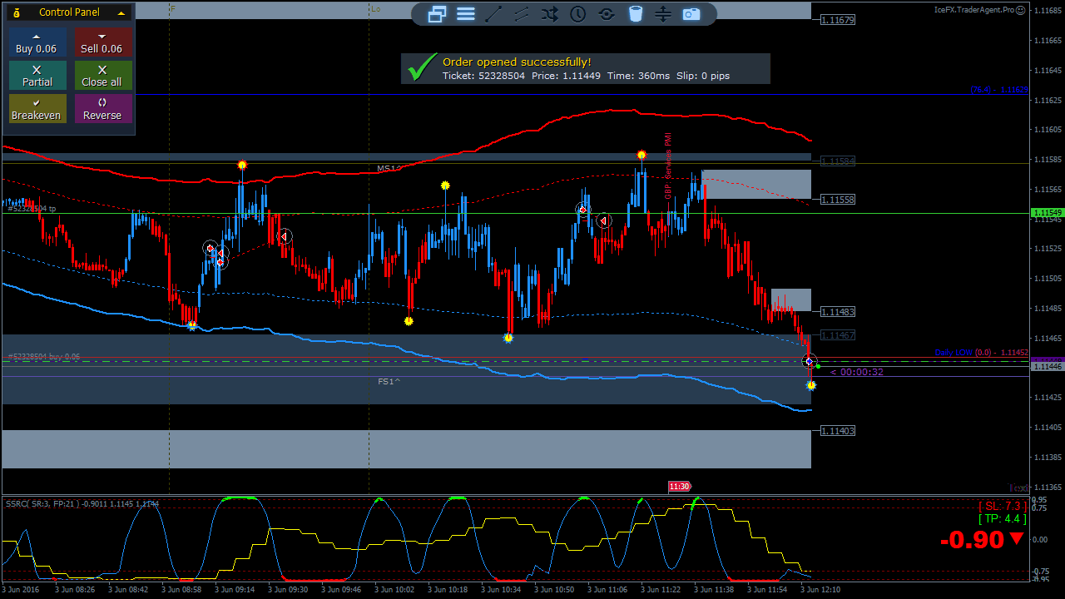Screen dimensions: 1065x599
Task: Click the Close all button
Action: coord(102,76)
